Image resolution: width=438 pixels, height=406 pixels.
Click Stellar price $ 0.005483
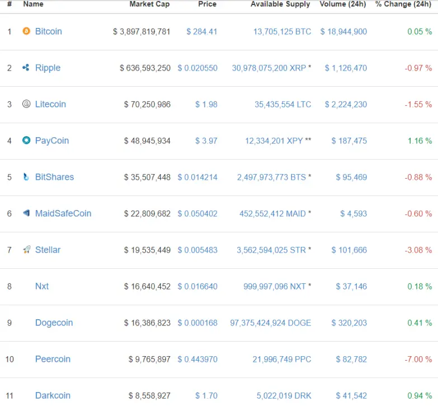197,250
